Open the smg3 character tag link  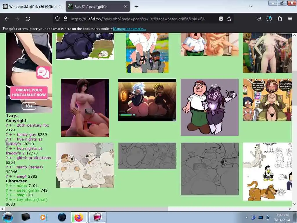(22, 195)
